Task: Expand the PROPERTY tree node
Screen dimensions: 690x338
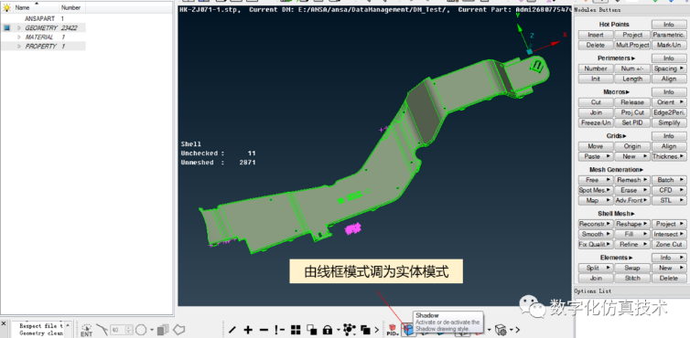Action: [x=19, y=47]
